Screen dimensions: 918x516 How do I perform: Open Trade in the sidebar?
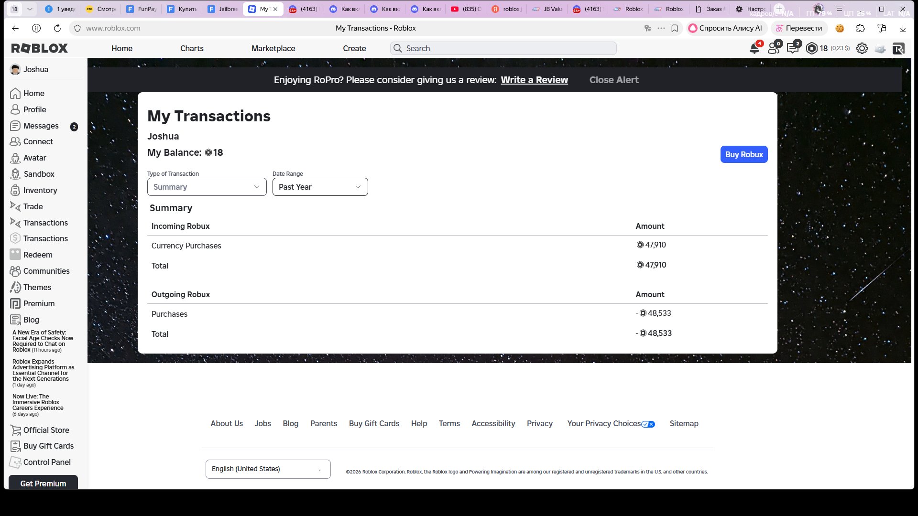pyautogui.click(x=33, y=206)
